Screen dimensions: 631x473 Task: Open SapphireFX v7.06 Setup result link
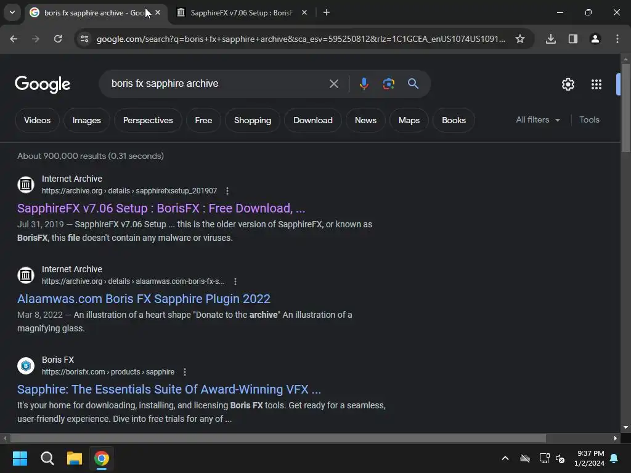pyautogui.click(x=161, y=208)
